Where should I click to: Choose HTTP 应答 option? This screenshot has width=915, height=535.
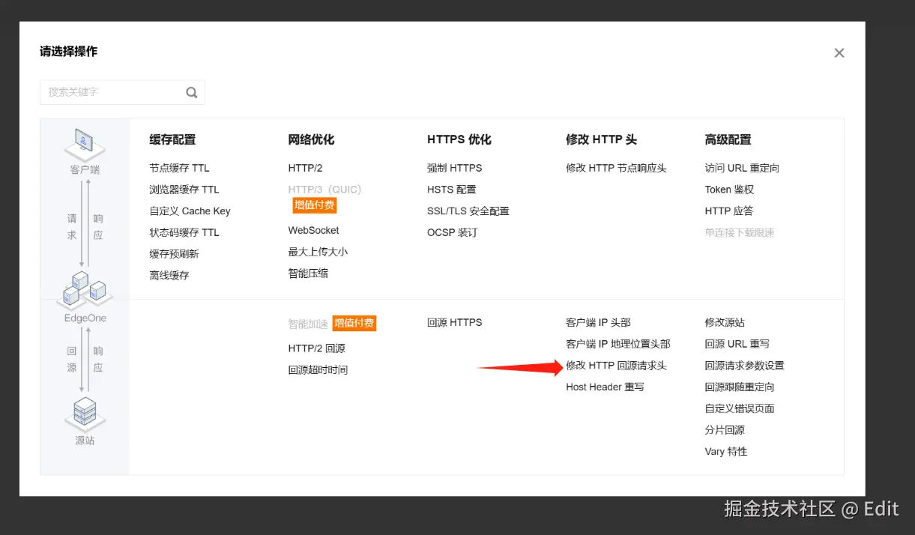tap(729, 211)
